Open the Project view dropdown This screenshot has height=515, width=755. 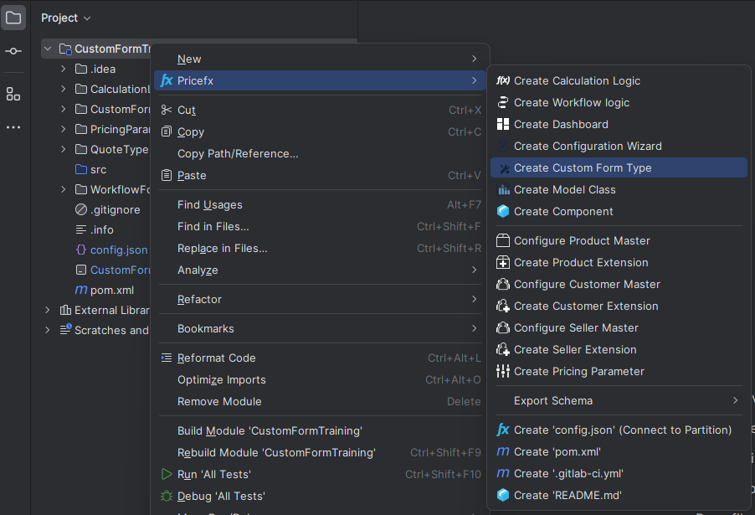point(65,18)
